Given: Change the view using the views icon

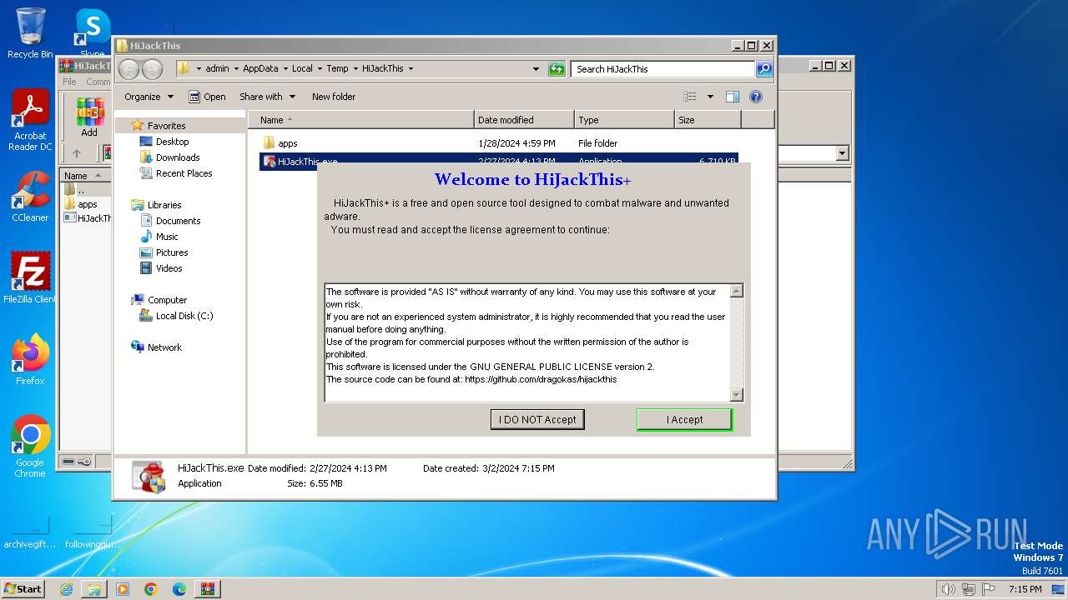Looking at the screenshot, I should (690, 97).
